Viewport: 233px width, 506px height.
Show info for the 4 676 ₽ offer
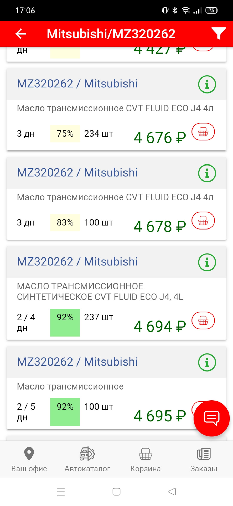click(207, 84)
